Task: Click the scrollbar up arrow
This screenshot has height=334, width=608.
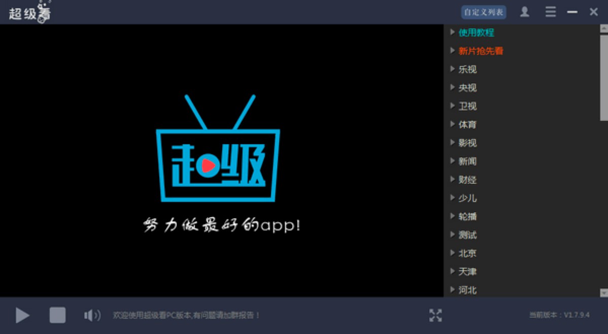Action: click(x=604, y=28)
